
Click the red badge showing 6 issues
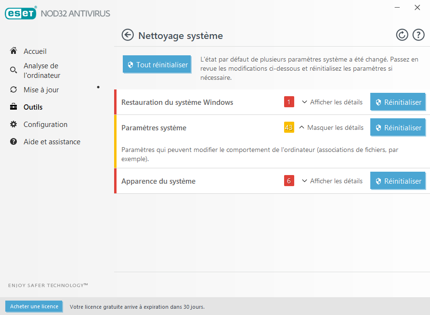coord(289,181)
